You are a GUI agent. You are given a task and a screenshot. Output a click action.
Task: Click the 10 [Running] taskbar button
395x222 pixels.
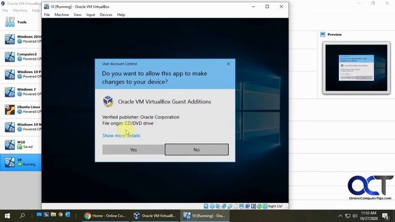pyautogui.click(x=204, y=216)
